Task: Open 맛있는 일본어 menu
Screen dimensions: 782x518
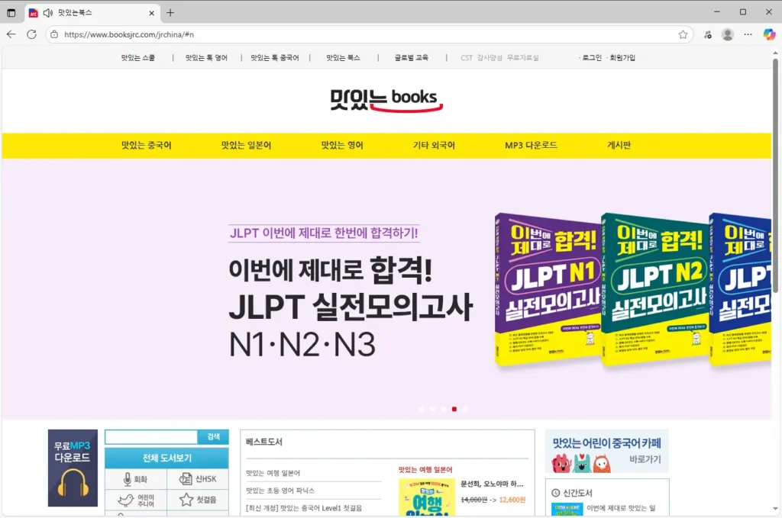Action: [x=247, y=146]
